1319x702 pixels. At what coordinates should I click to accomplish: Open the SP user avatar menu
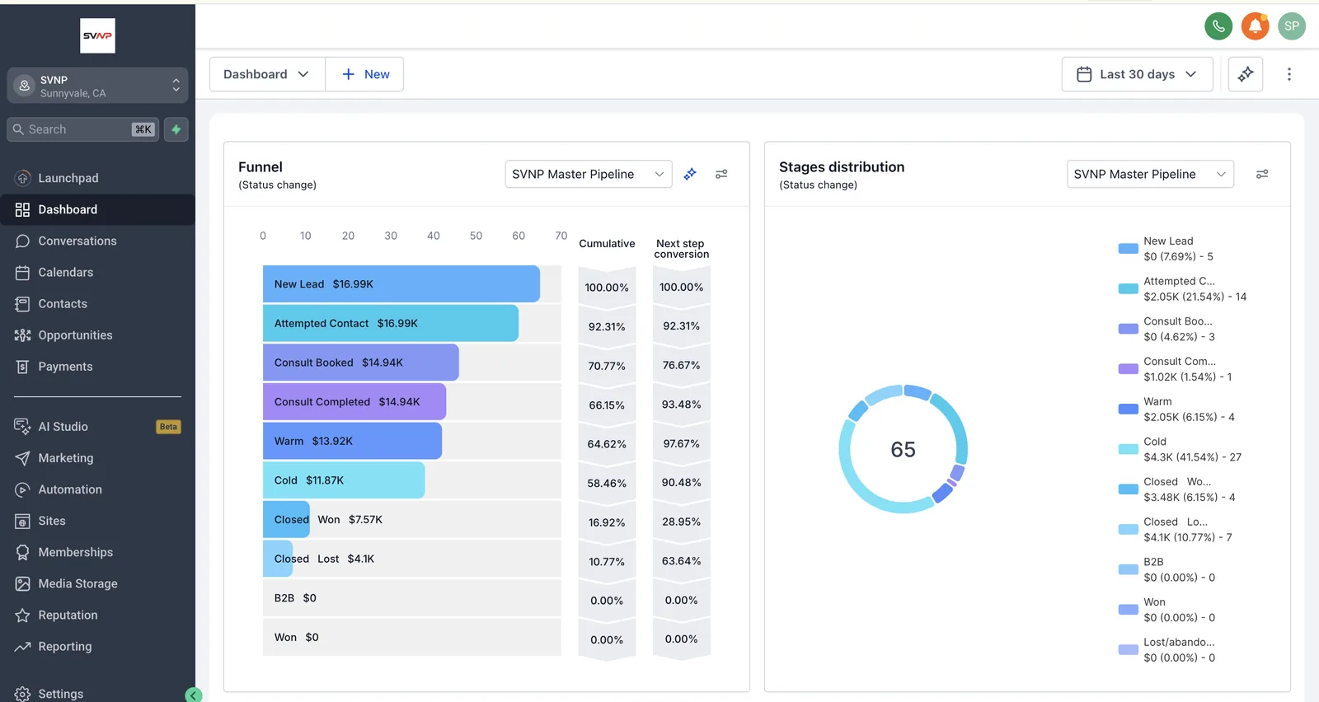1292,26
